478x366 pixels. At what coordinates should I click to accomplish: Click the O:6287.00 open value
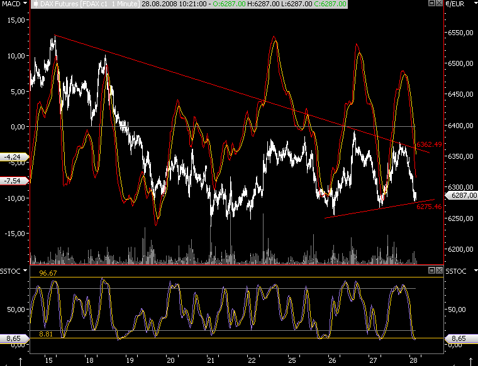coord(230,4)
